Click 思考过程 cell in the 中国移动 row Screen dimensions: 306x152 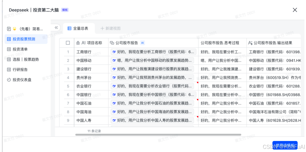[x=223, y=60]
